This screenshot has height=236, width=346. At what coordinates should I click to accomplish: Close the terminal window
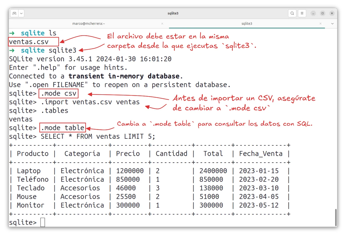pyautogui.click(x=332, y=13)
